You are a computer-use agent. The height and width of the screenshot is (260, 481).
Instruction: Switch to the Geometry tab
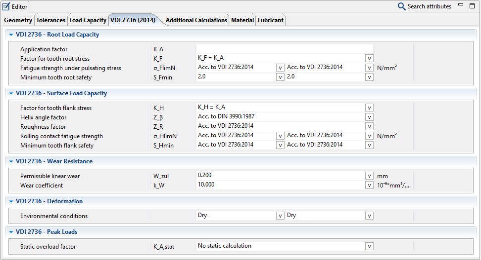tap(18, 20)
